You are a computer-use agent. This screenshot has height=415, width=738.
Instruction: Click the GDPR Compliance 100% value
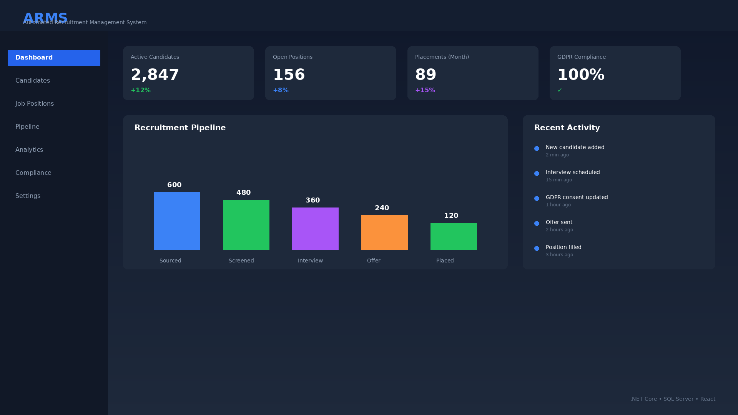581,75
